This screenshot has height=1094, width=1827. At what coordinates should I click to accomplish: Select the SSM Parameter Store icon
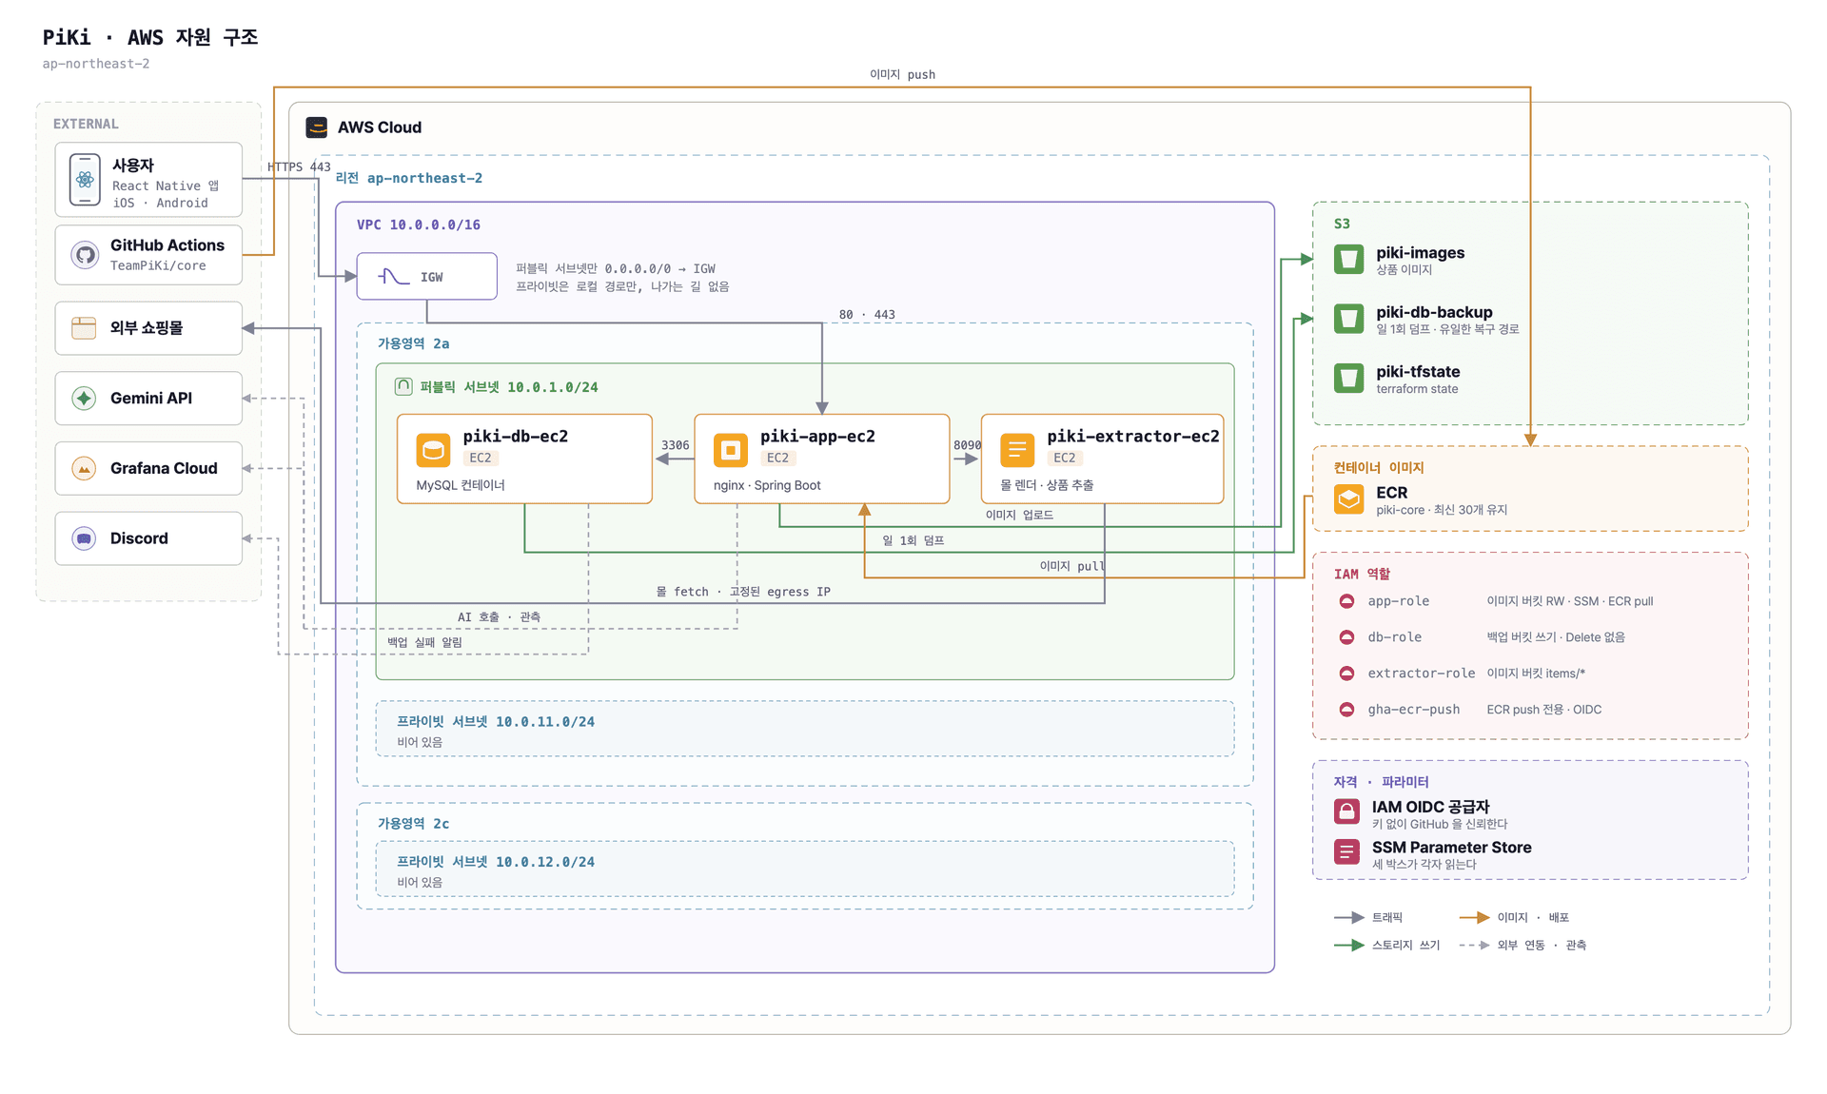pos(1346,852)
